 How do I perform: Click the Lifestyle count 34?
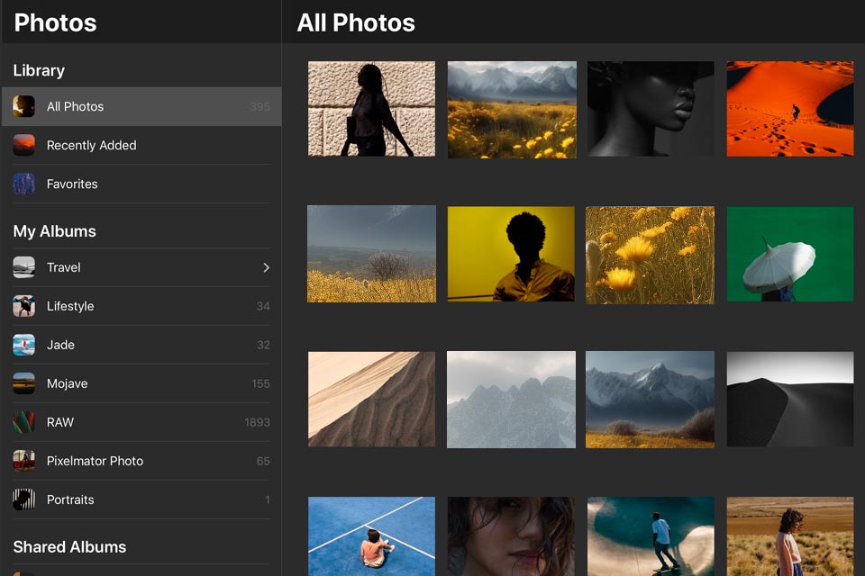click(263, 307)
